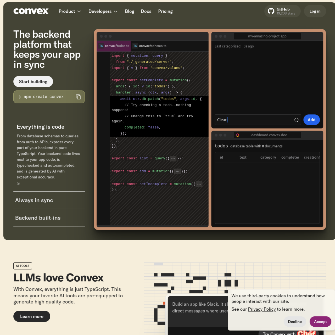
Task: Open the Pricing page from navigation
Action: click(165, 11)
